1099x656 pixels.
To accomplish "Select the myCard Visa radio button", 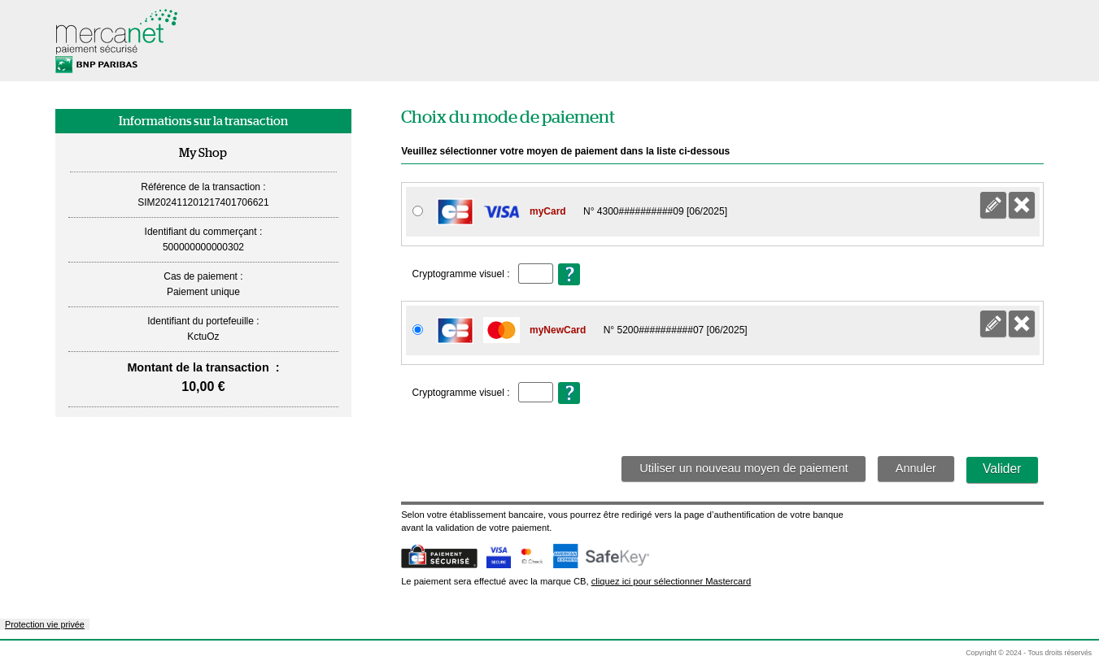I will point(417,211).
